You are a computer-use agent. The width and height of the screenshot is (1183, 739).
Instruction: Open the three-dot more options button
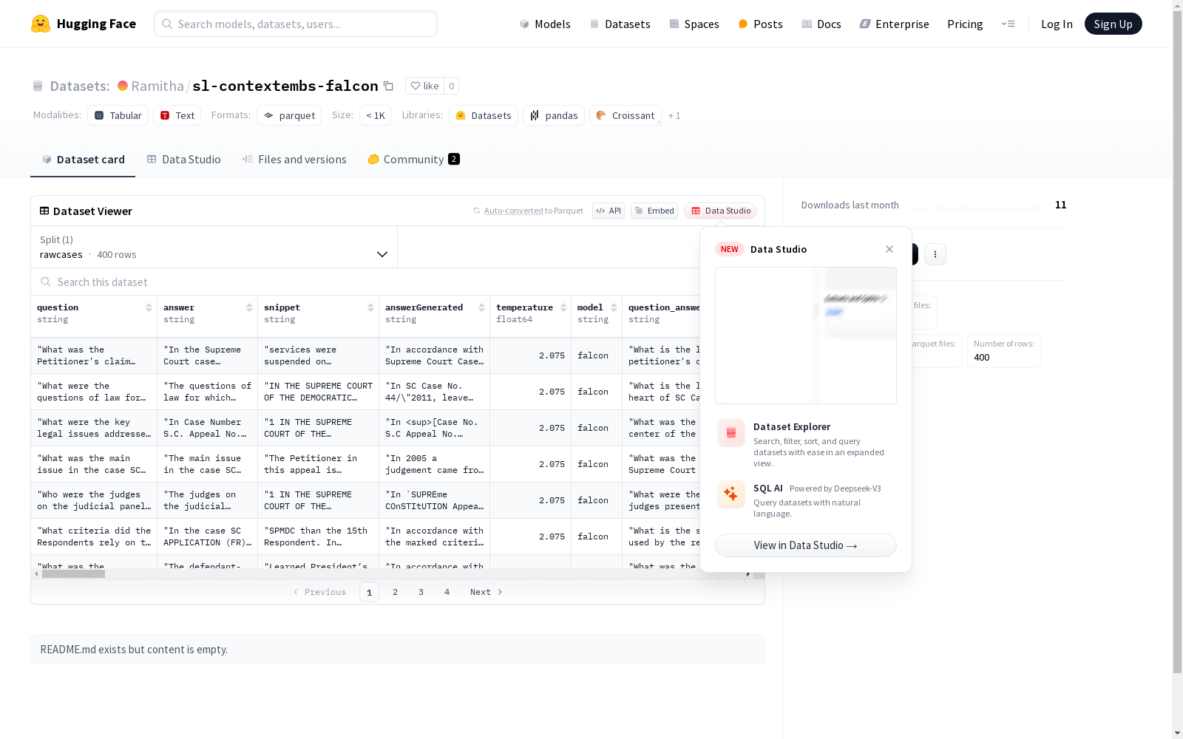coord(935,254)
